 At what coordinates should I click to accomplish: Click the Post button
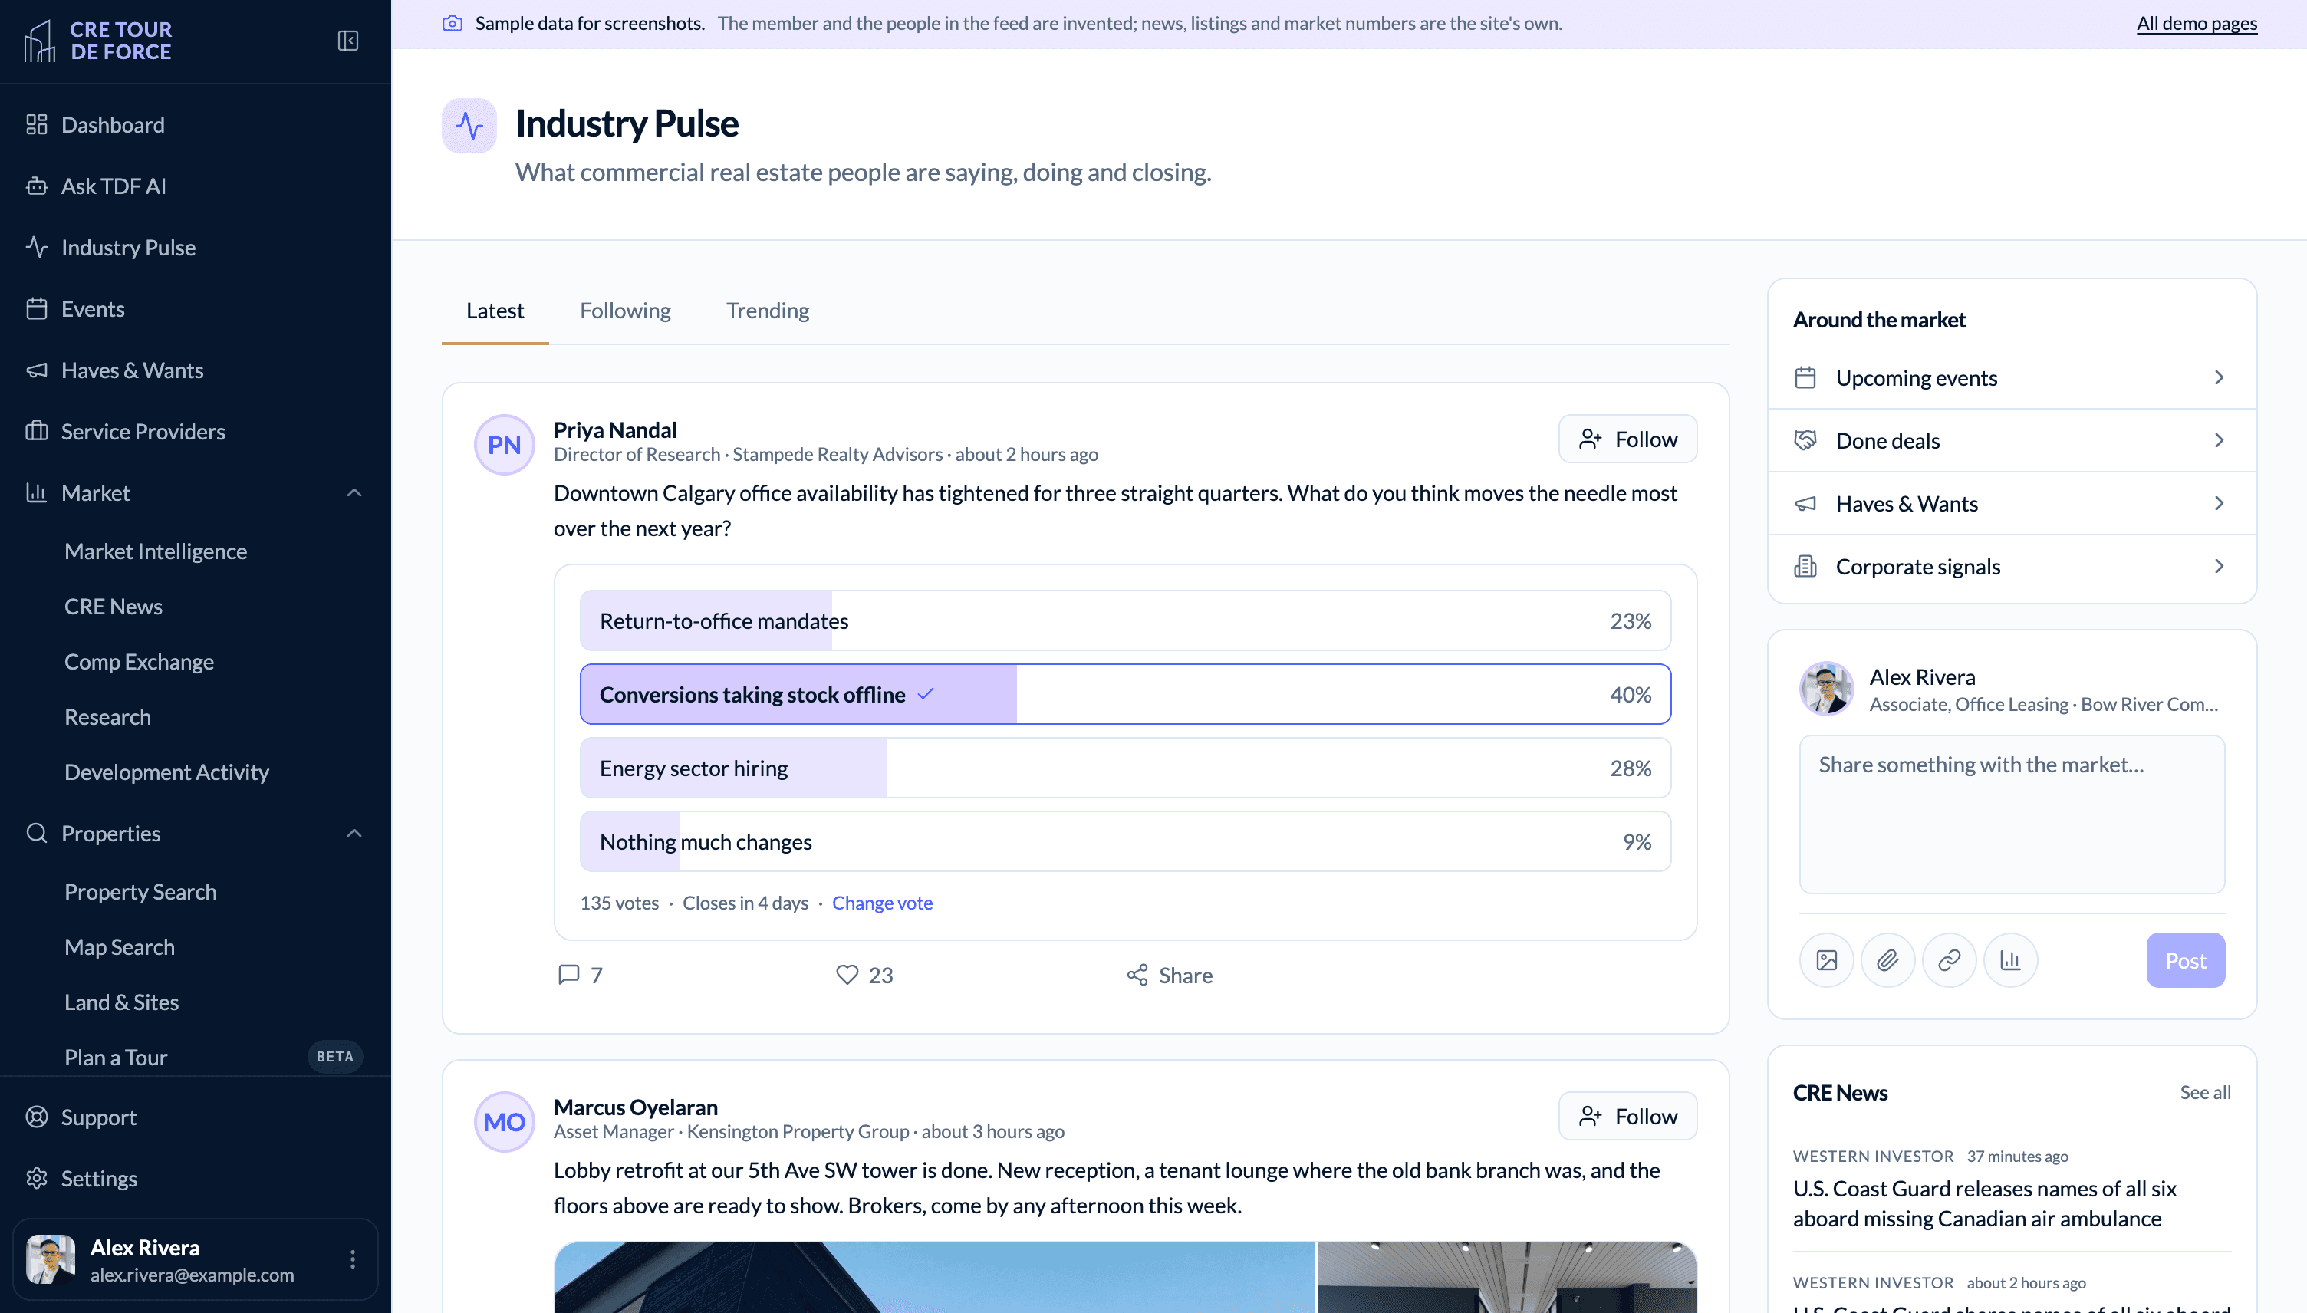point(2184,960)
